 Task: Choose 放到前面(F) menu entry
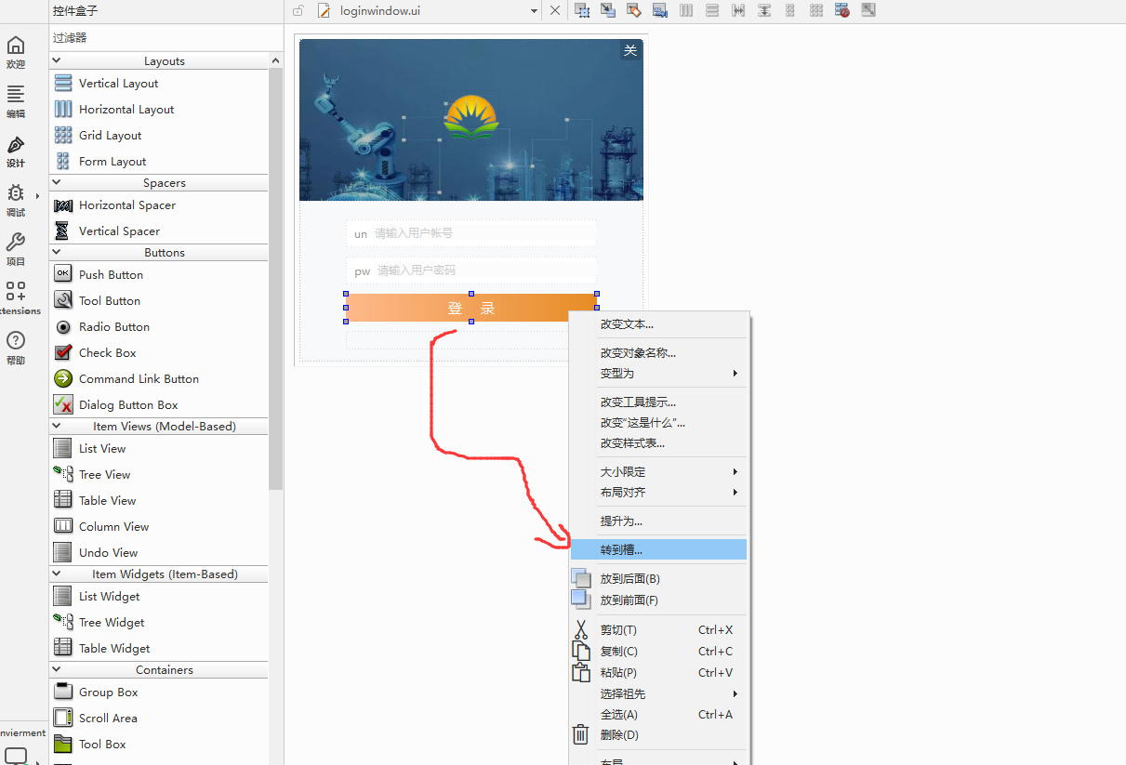pos(659,600)
